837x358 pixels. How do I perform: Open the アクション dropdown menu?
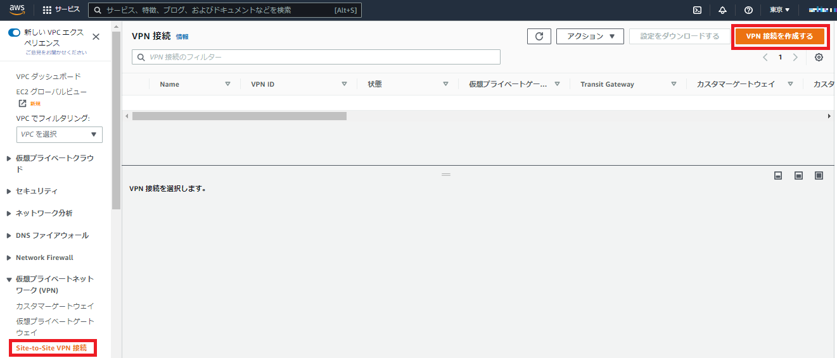(x=590, y=37)
